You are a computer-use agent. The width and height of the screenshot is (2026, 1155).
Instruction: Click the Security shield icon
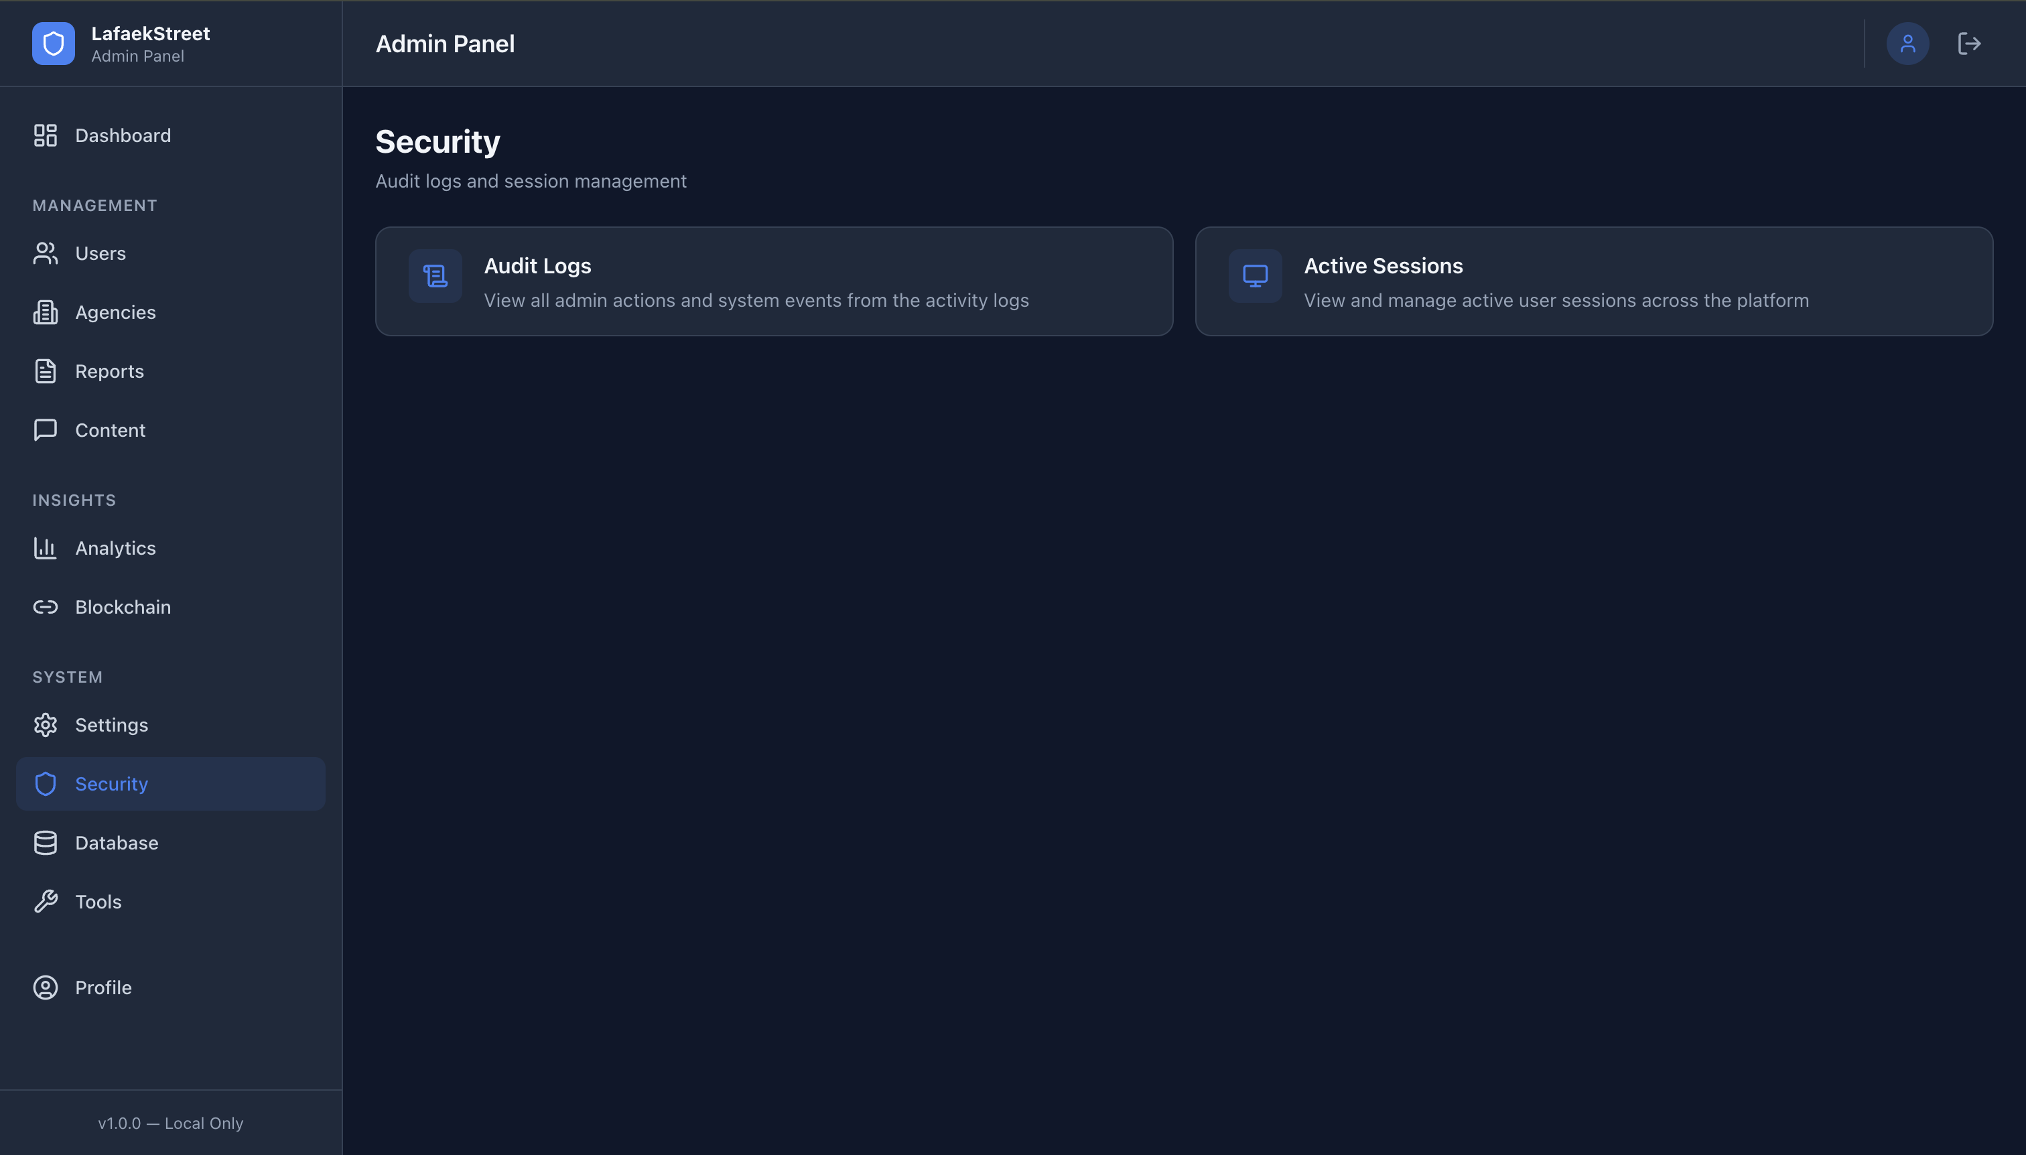(45, 783)
